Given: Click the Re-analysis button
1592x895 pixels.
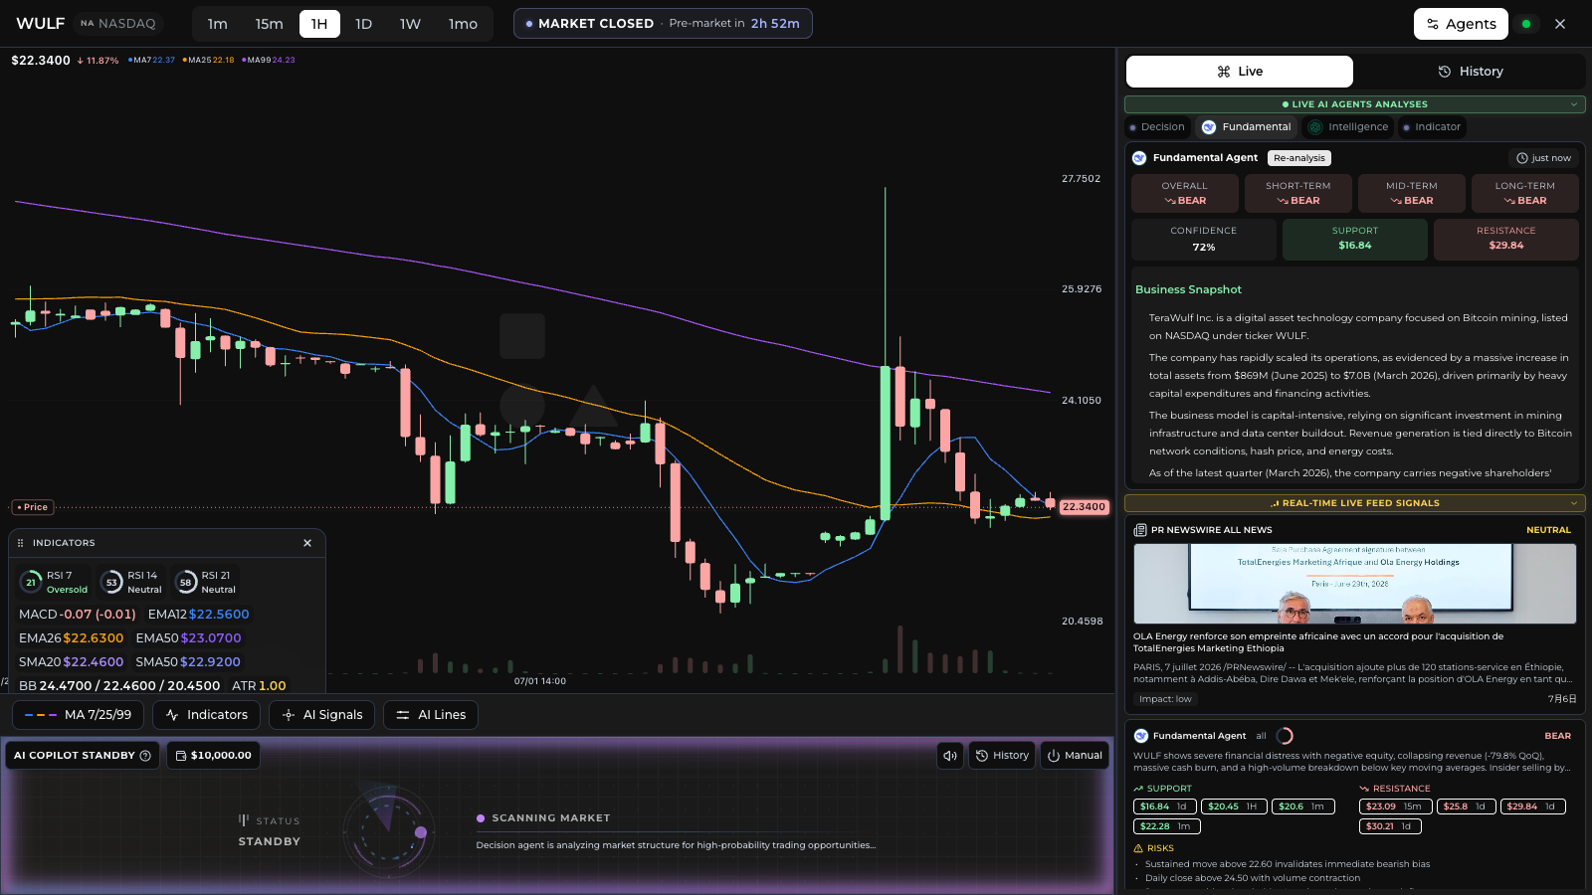Looking at the screenshot, I should click(1299, 158).
